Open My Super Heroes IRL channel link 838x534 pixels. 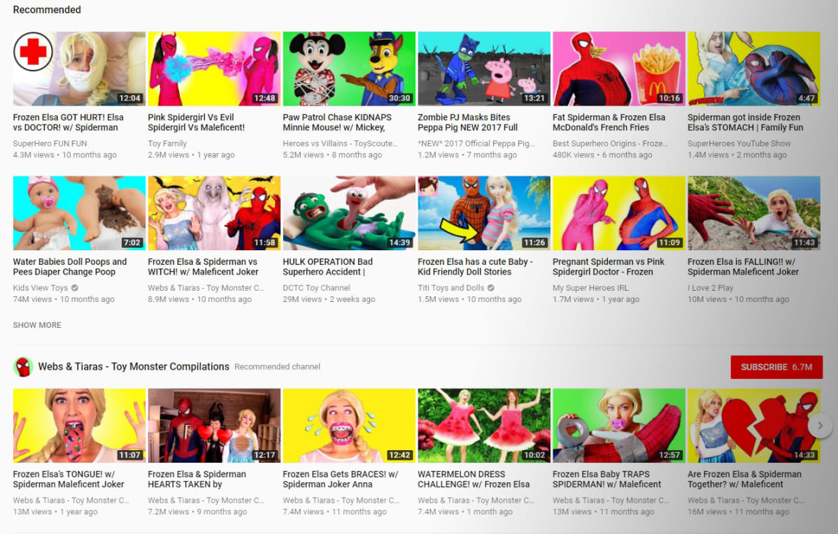[590, 288]
